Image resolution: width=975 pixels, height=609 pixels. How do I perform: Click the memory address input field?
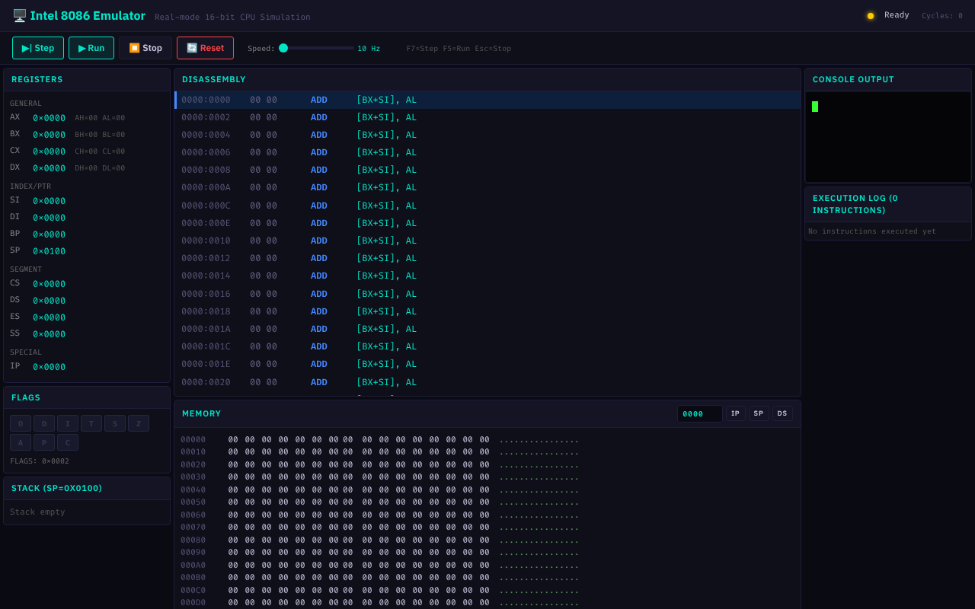point(699,413)
